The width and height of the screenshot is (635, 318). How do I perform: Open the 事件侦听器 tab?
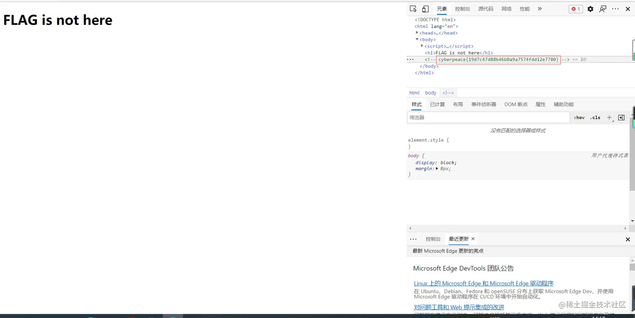tap(483, 104)
